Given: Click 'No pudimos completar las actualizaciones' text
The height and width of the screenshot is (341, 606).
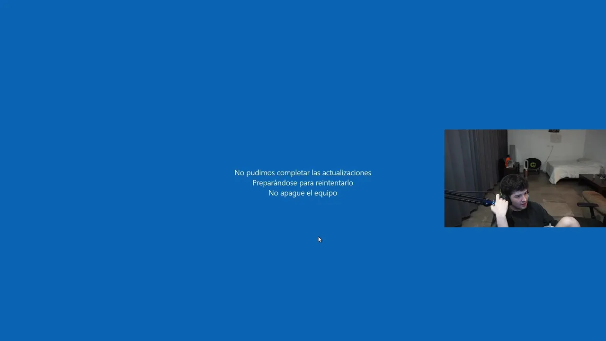Looking at the screenshot, I should coord(303,173).
